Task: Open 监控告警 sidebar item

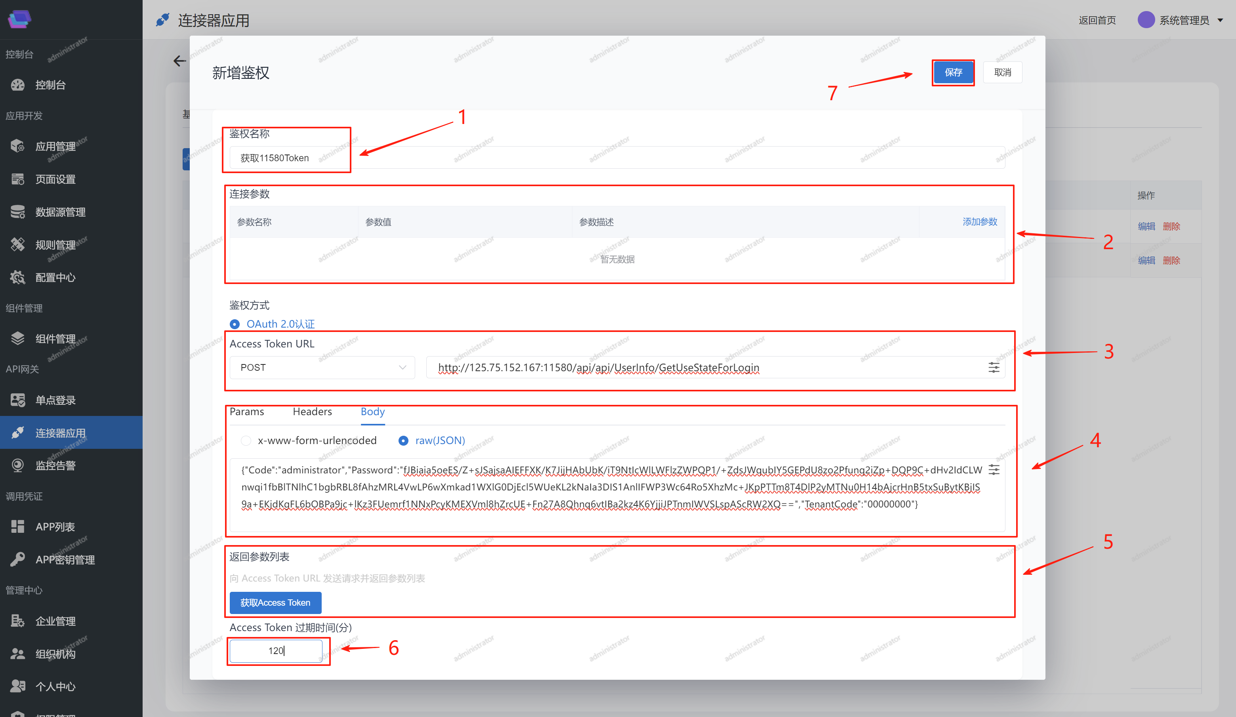Action: point(55,465)
